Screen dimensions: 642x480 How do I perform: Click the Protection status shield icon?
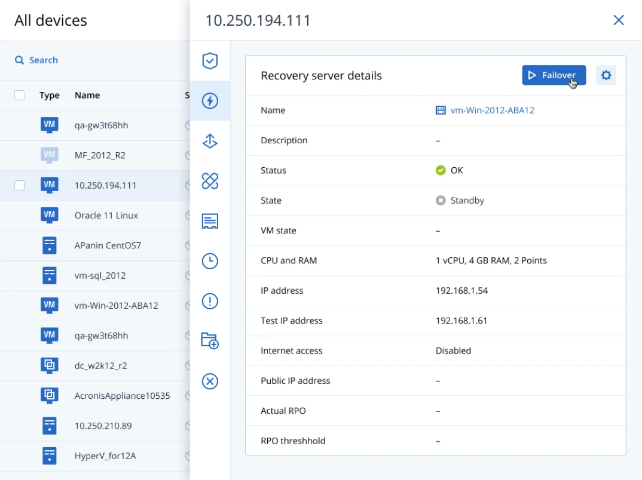pyautogui.click(x=210, y=60)
